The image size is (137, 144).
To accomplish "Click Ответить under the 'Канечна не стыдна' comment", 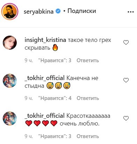I will [88, 98].
